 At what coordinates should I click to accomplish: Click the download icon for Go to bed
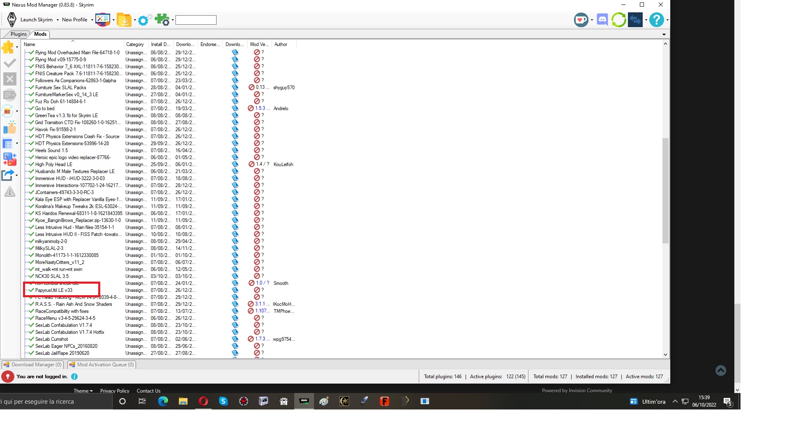(235, 109)
